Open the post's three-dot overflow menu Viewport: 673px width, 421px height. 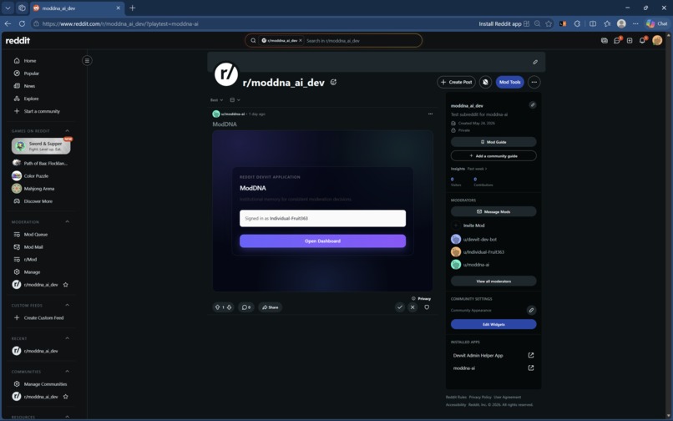point(430,114)
